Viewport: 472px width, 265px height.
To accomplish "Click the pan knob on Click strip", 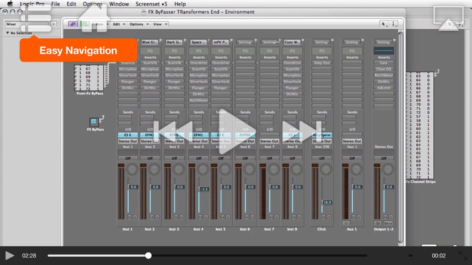I will (326, 169).
